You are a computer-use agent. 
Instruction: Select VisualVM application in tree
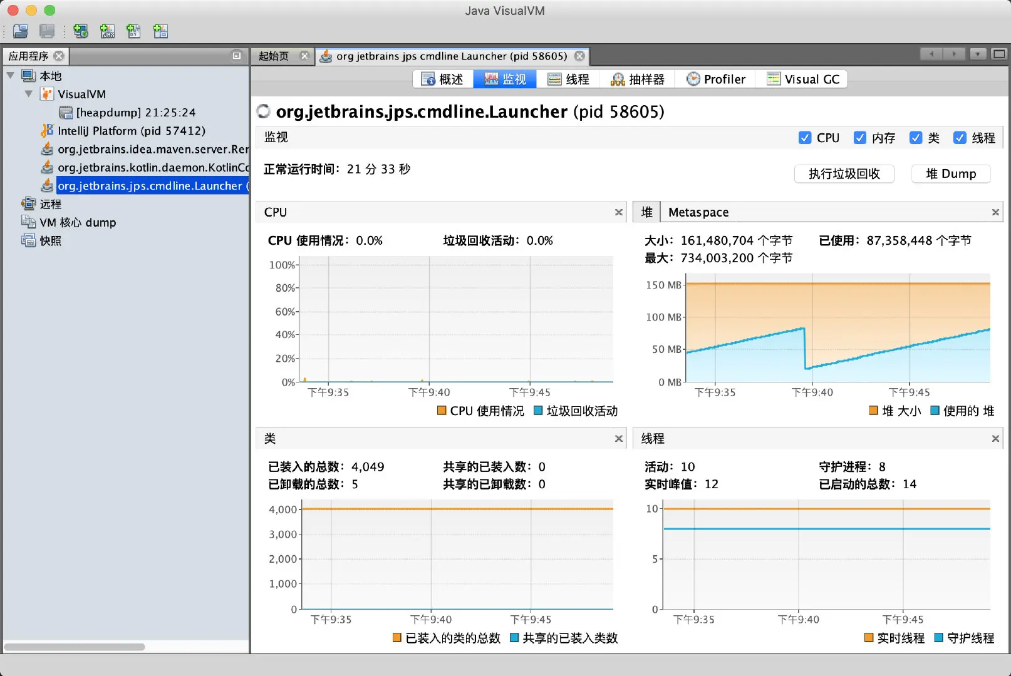(x=81, y=94)
